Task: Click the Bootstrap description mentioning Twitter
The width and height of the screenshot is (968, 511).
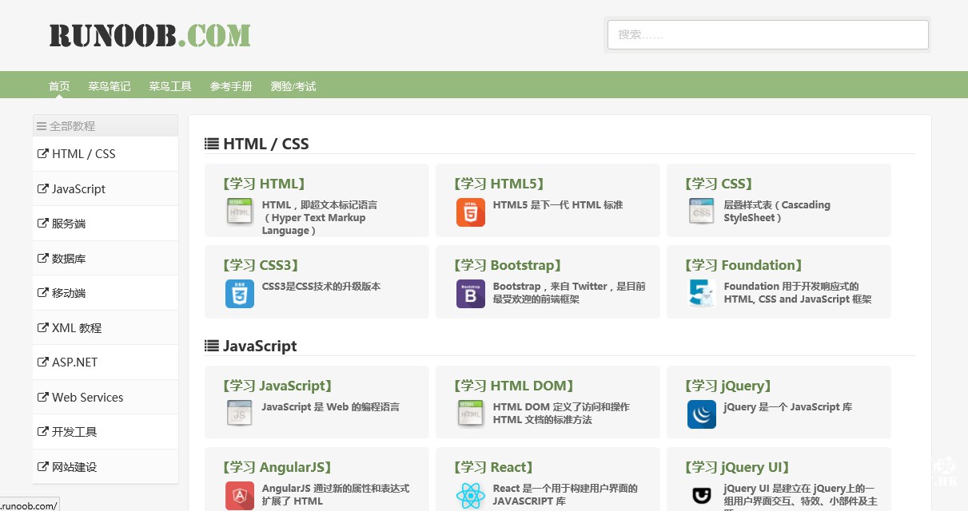Action: (x=569, y=293)
